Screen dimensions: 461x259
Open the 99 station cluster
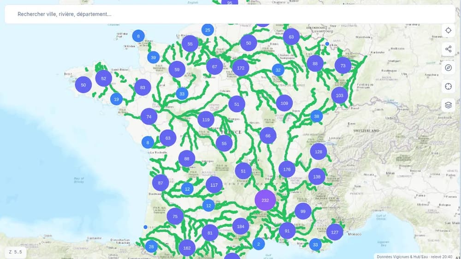click(303, 211)
